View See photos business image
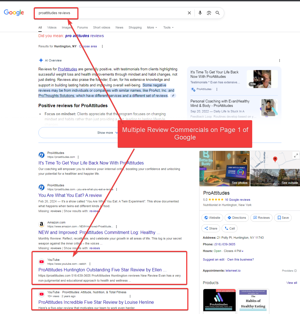Viewport: 300px width, 314px height. click(x=225, y=169)
